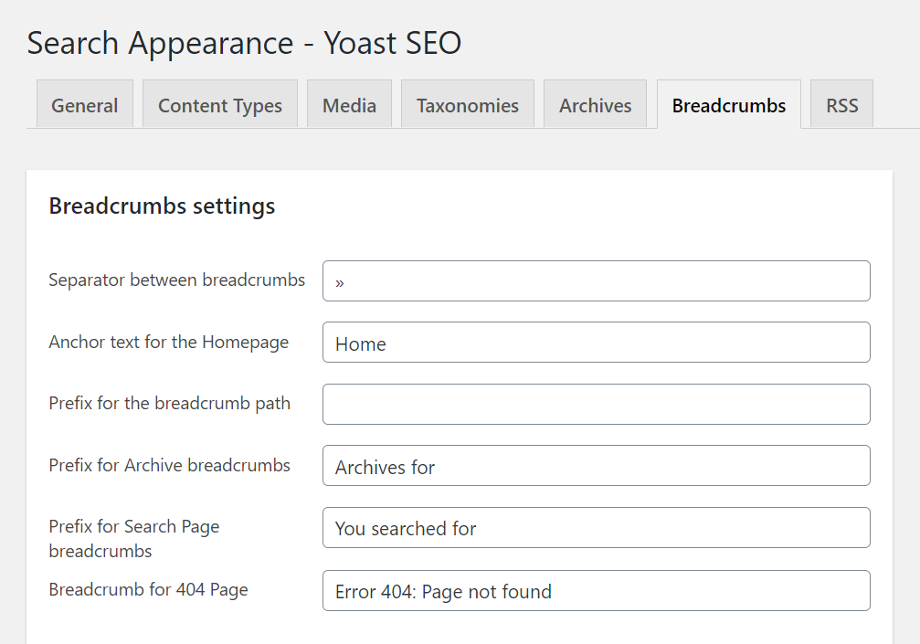Click the 'Archives for' prefix field

(x=594, y=465)
